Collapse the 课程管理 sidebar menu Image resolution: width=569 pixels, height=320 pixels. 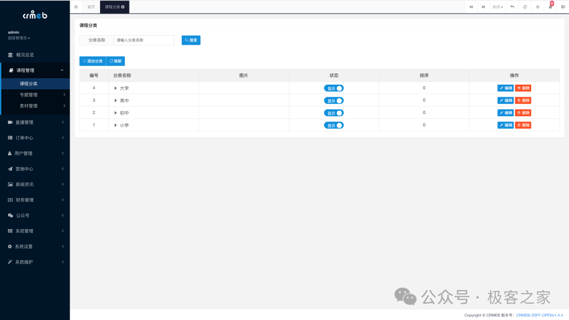point(35,70)
